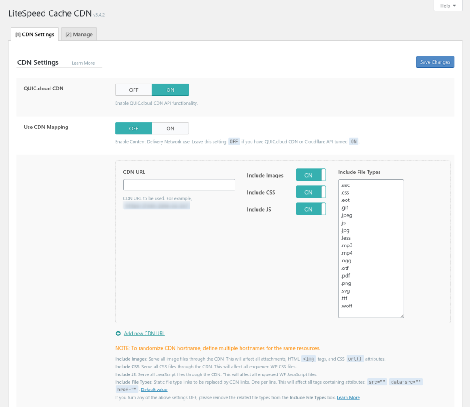Click the .jpeg line in file types
This screenshot has height=407, width=470.
pos(347,215)
